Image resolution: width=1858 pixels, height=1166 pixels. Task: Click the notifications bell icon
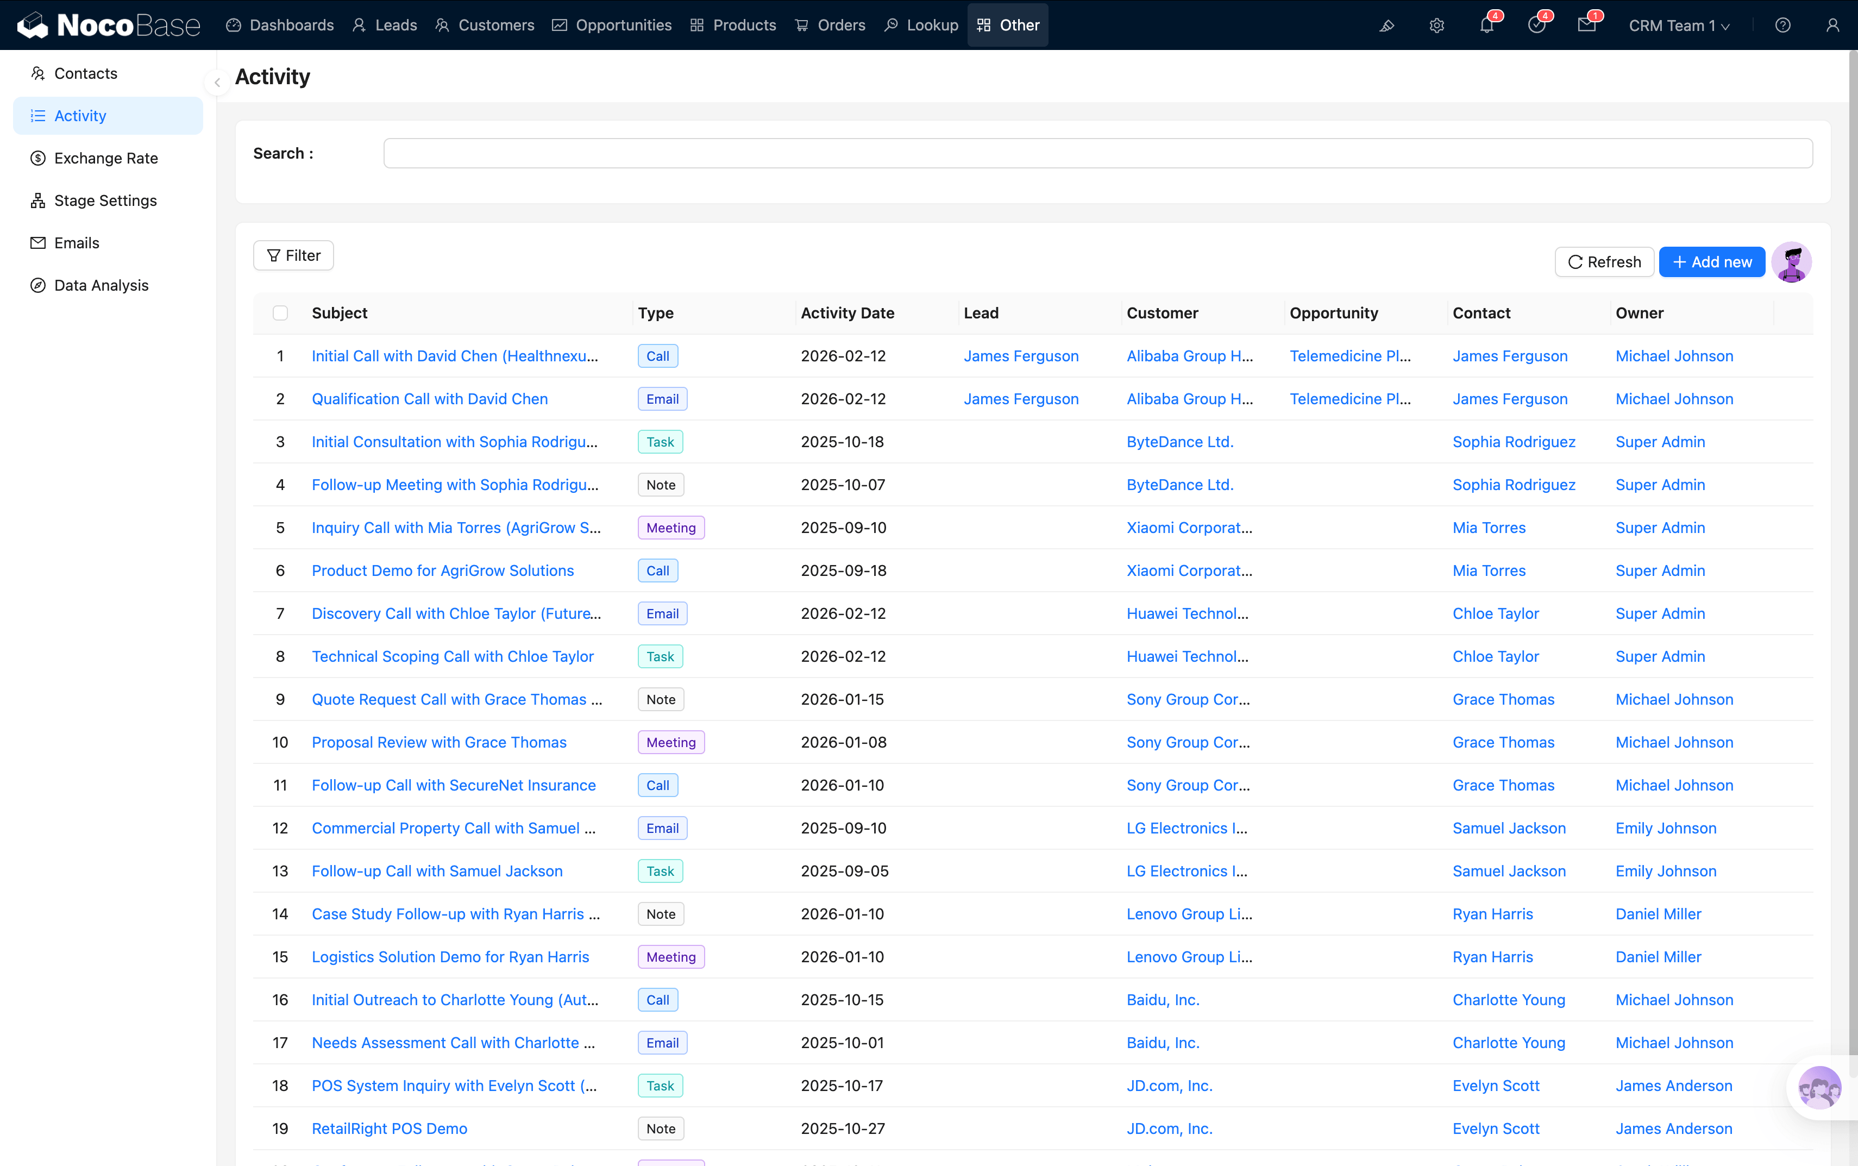(x=1486, y=26)
